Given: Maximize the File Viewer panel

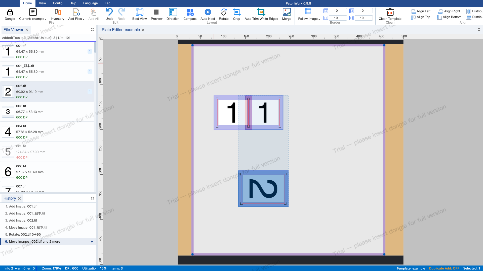Looking at the screenshot, I should click(92, 30).
